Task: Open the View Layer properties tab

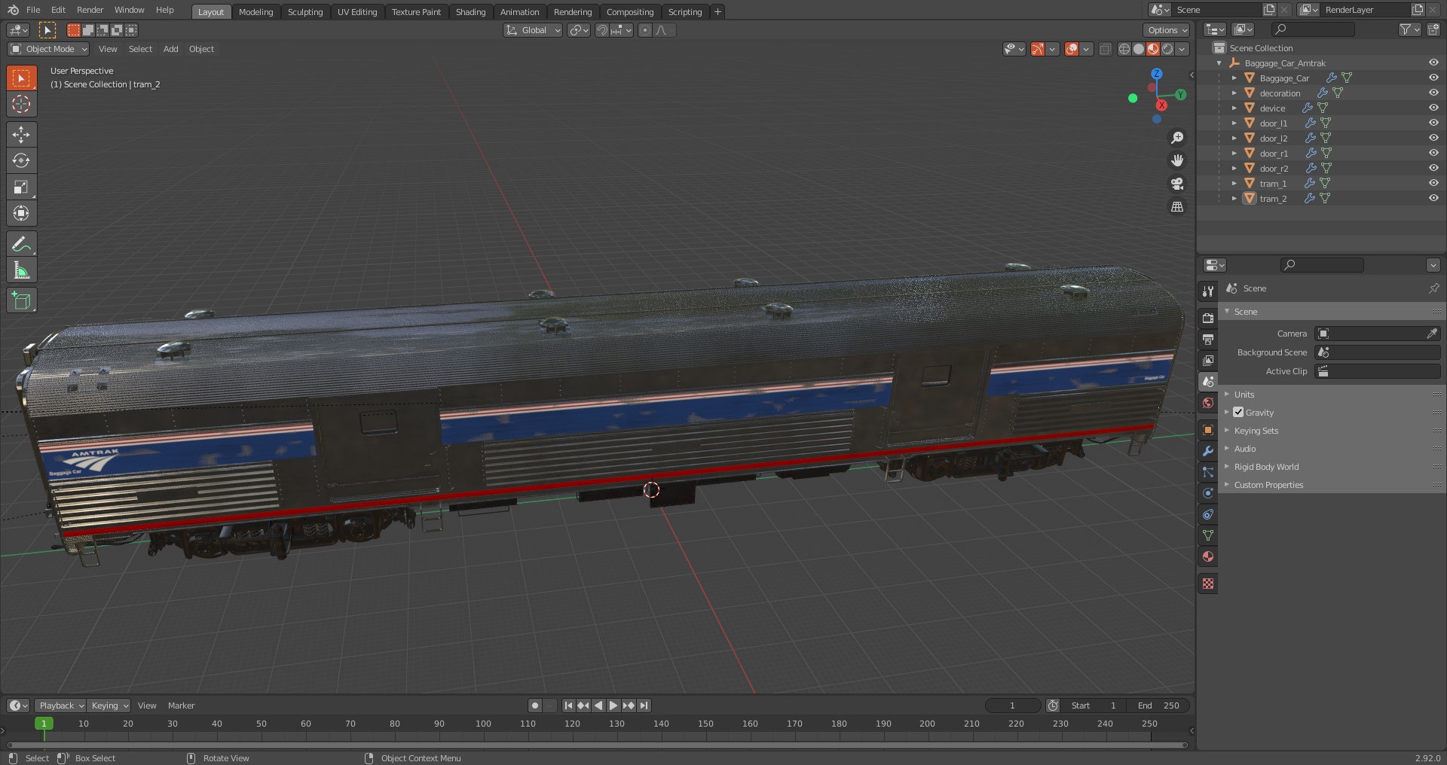Action: [x=1208, y=361]
